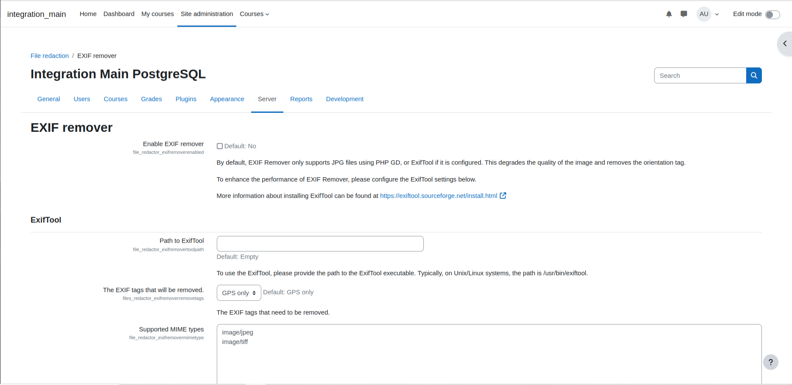The width and height of the screenshot is (792, 385).
Task: Click the AU user avatar
Action: click(x=704, y=14)
